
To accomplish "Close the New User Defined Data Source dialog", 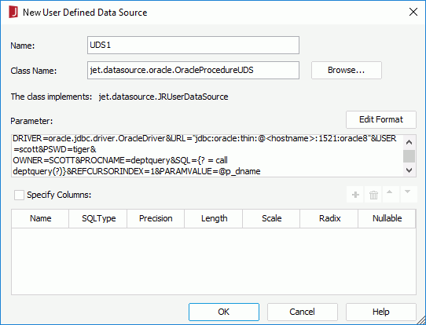I will (413, 12).
